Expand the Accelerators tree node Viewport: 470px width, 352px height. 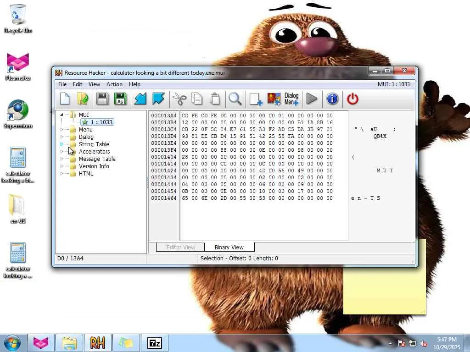[x=62, y=151]
